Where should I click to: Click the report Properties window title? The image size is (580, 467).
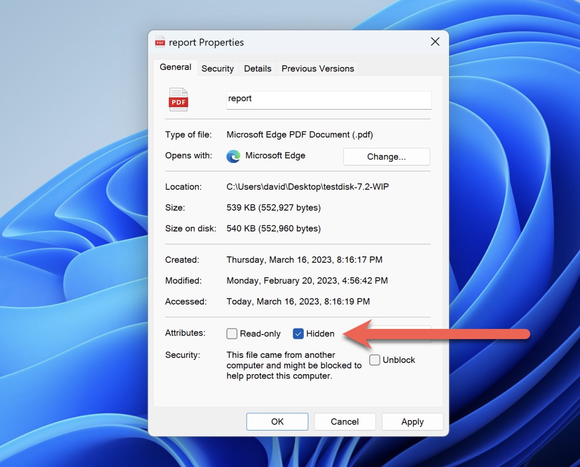coord(206,43)
